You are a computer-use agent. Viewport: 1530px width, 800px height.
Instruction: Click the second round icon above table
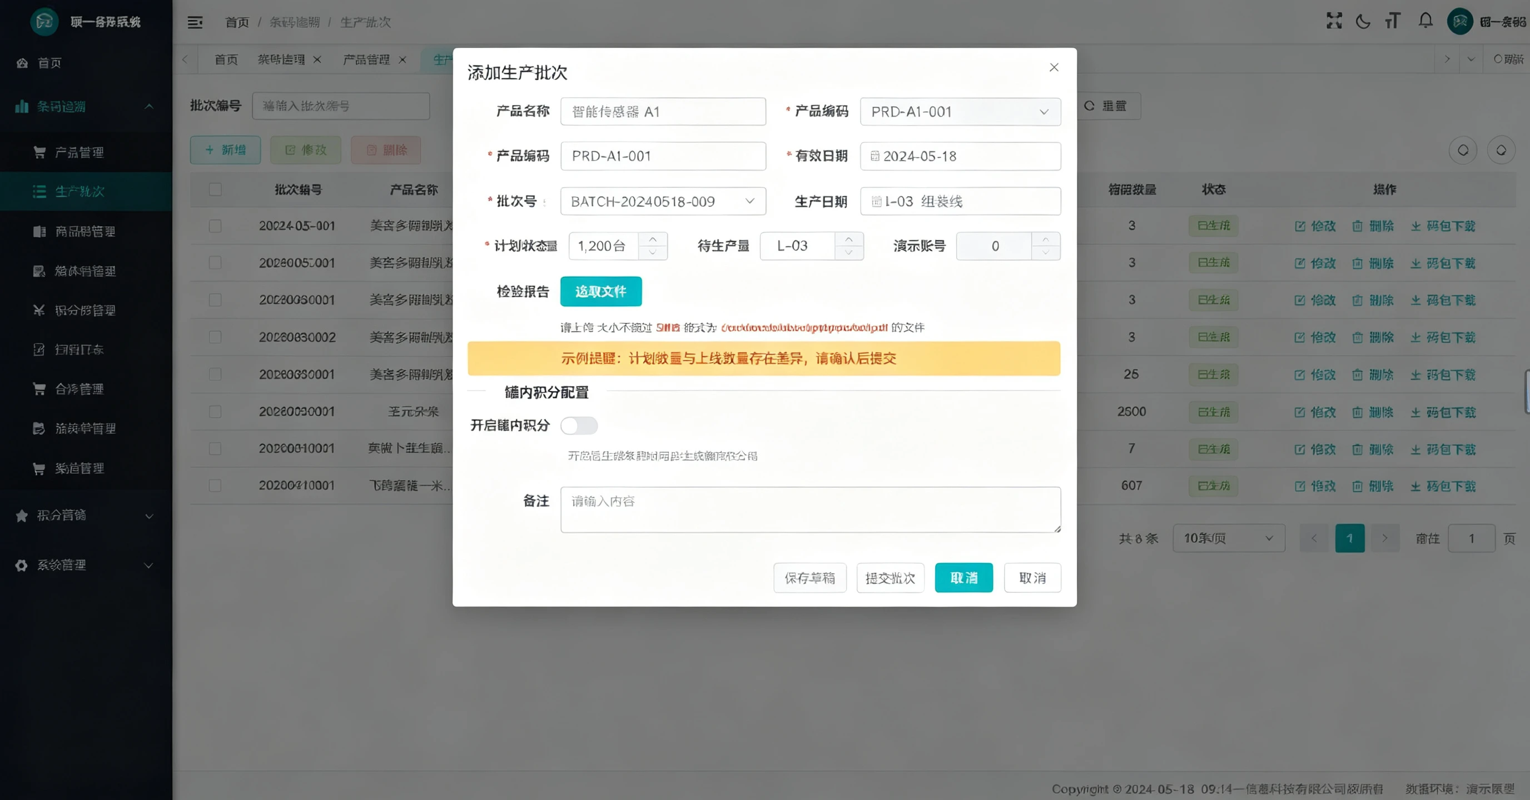point(1501,151)
